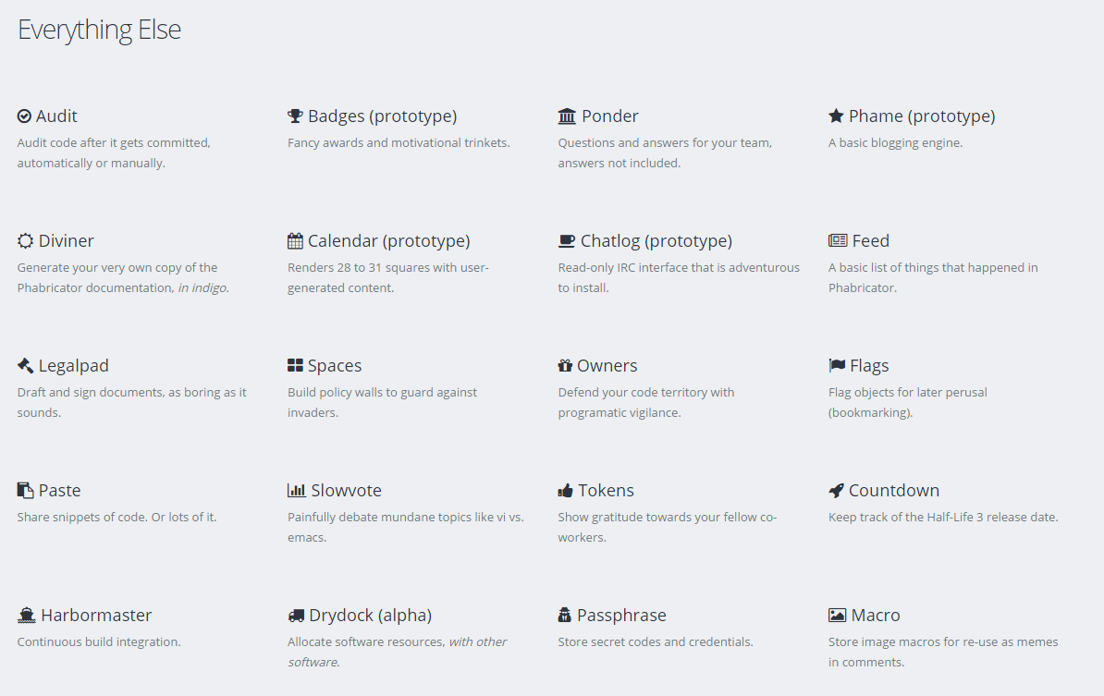
Task: Click text 'Read-only IRC interface that is adventurous'
Action: coord(679,267)
